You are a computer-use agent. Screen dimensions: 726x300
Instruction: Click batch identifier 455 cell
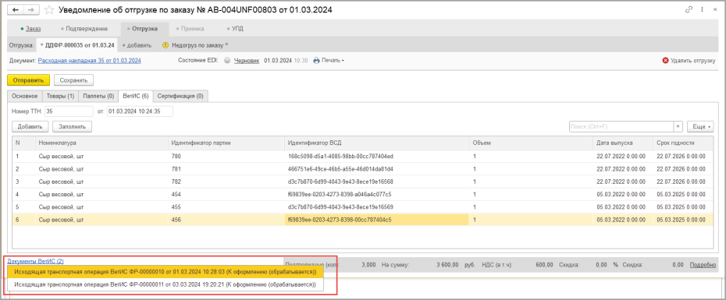[x=226, y=206]
